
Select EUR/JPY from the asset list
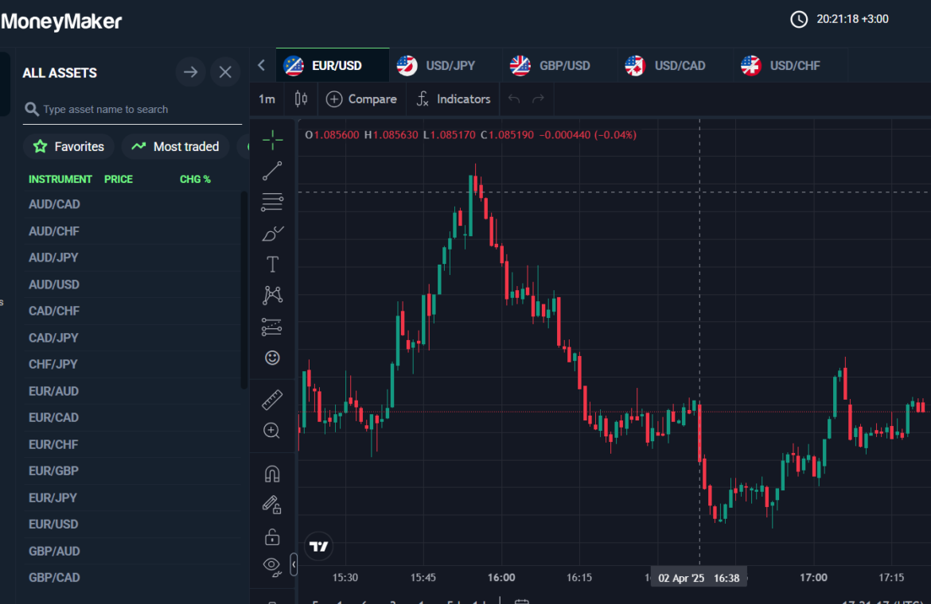point(132,498)
